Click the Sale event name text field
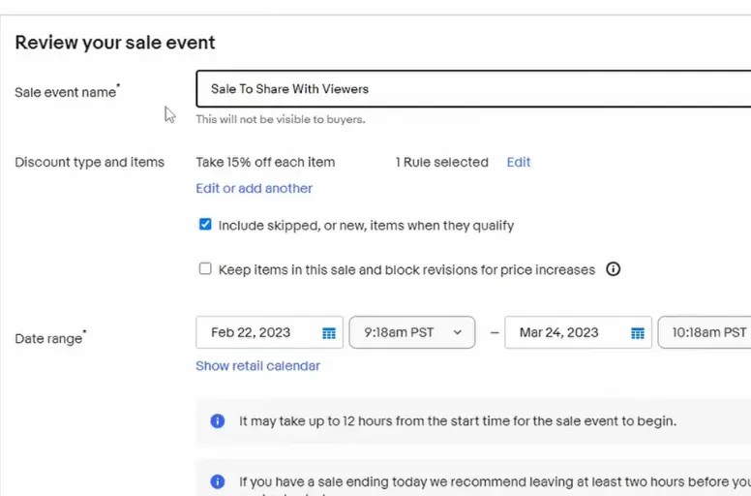This screenshot has height=496, width=751. tap(473, 89)
